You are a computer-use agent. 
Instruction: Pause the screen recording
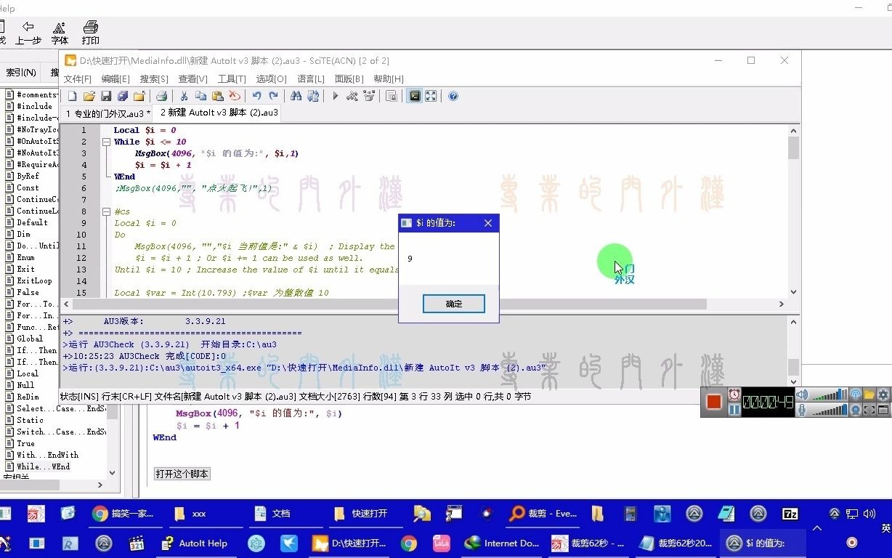pos(734,410)
